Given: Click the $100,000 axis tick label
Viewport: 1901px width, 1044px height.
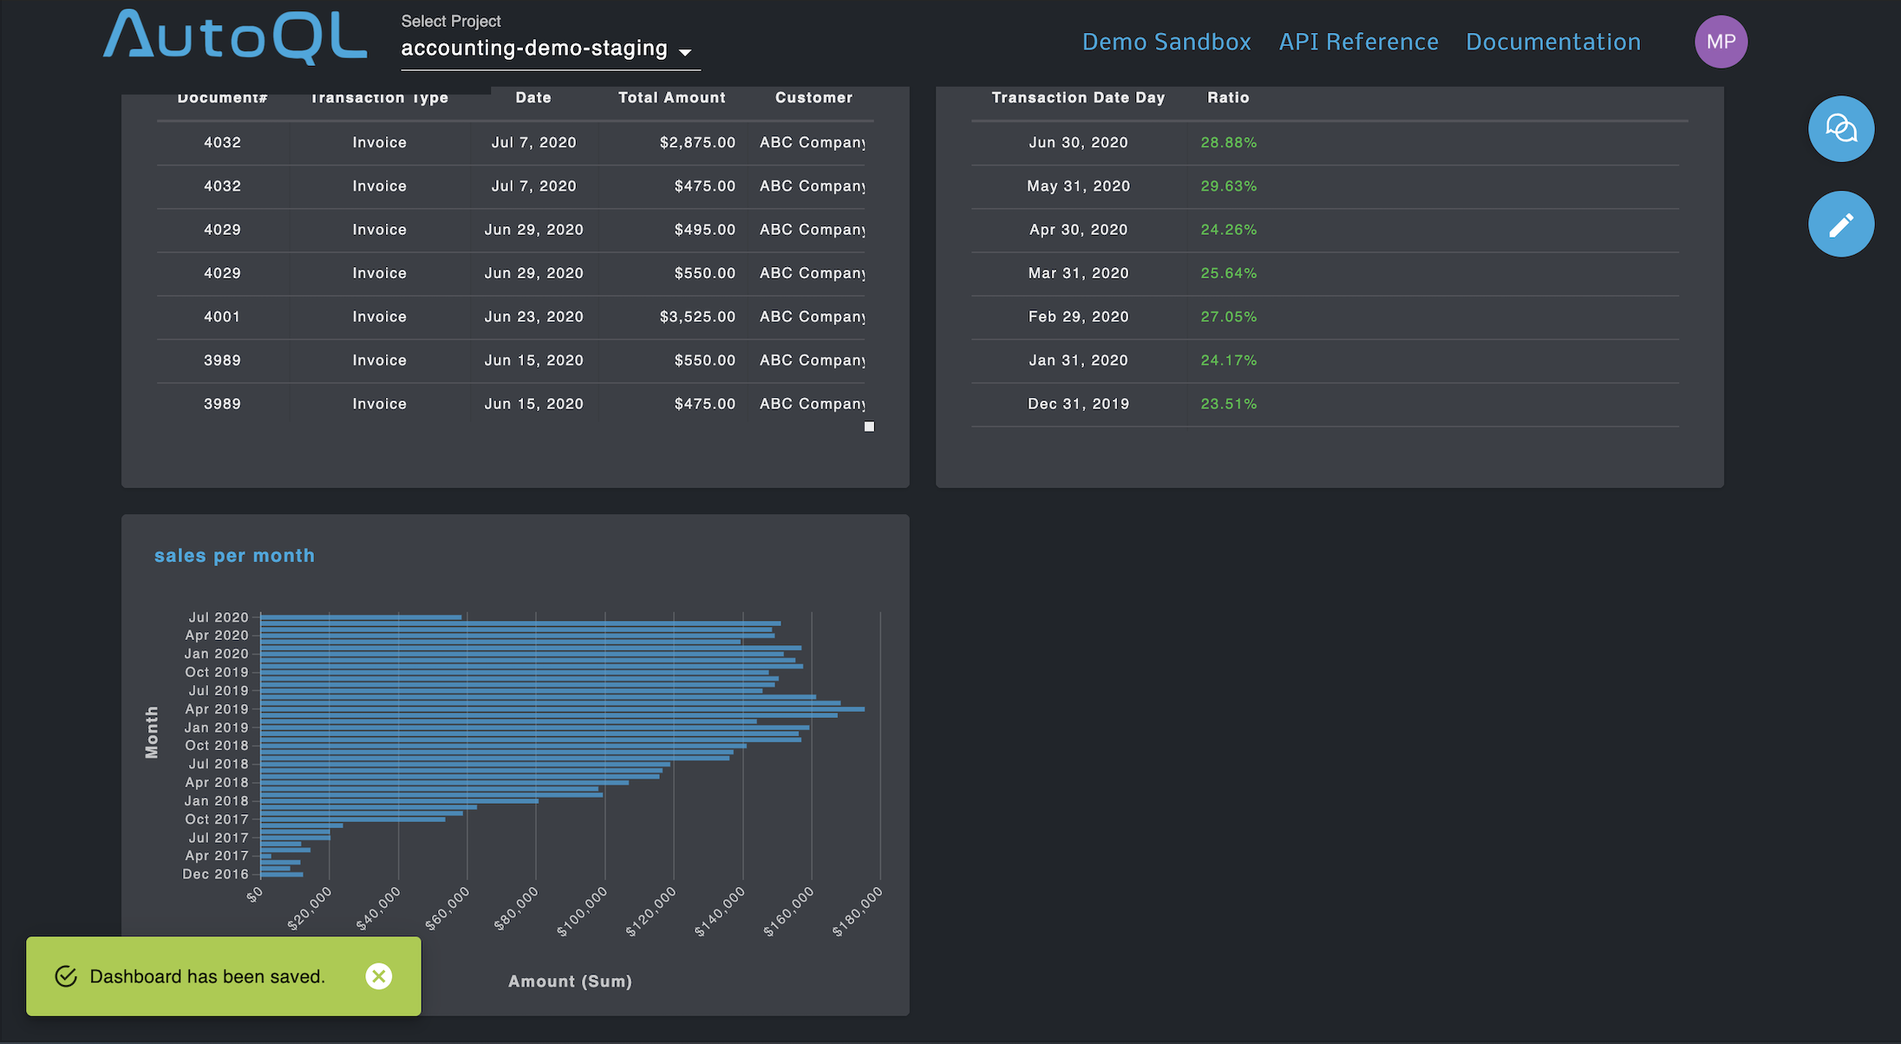Looking at the screenshot, I should [x=582, y=911].
